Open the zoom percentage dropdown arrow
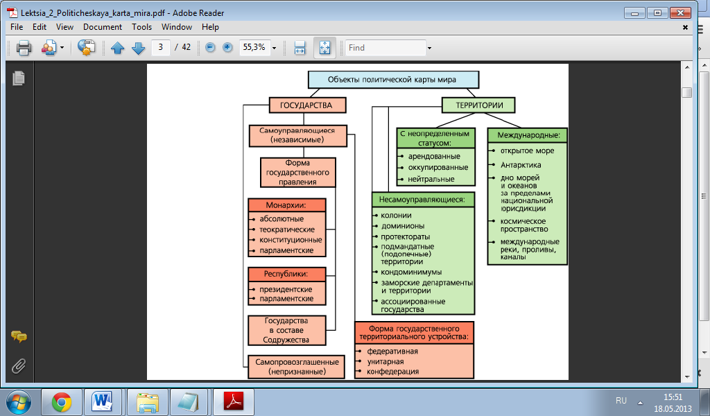Screen dimensions: 710x416 pos(274,48)
